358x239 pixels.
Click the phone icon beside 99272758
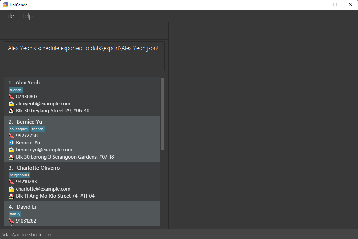(11, 136)
